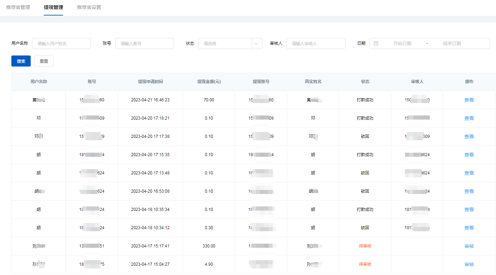Open 查看 for 2023-04-20 16:53:08 row

coord(469,191)
